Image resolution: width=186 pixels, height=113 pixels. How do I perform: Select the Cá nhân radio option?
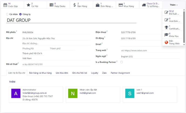point(7,14)
